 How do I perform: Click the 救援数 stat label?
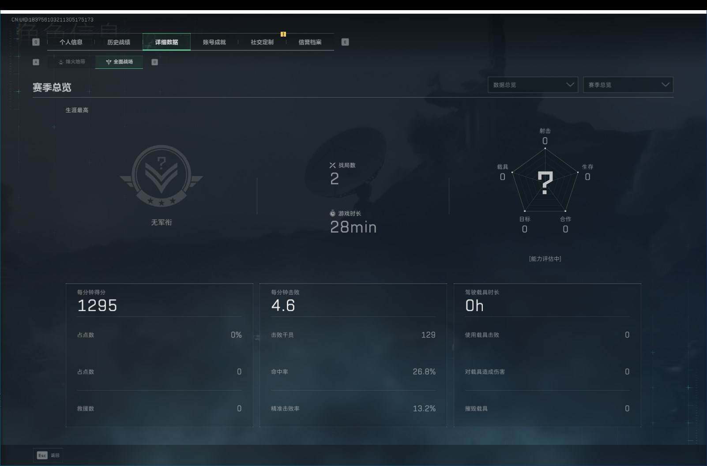86,409
